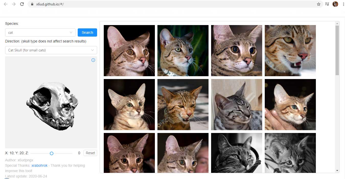This screenshot has height=179, width=345.
Task: Open photo of cat with open mouth, top row
Action: point(290,51)
